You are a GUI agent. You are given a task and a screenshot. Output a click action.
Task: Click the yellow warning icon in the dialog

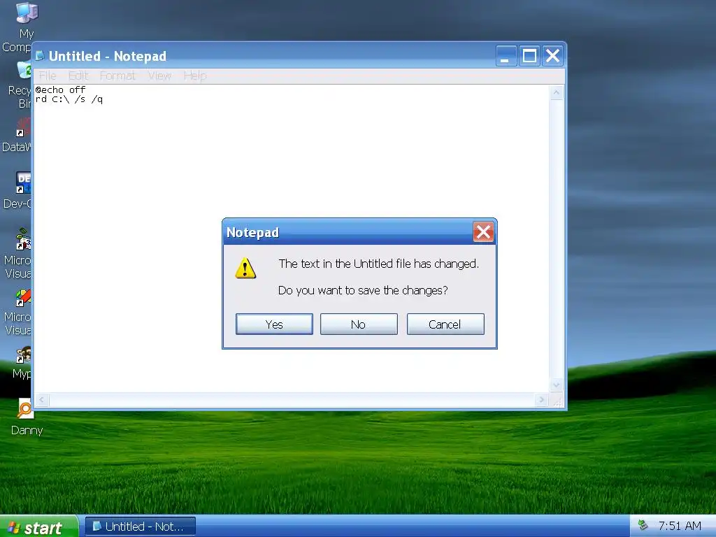point(245,268)
